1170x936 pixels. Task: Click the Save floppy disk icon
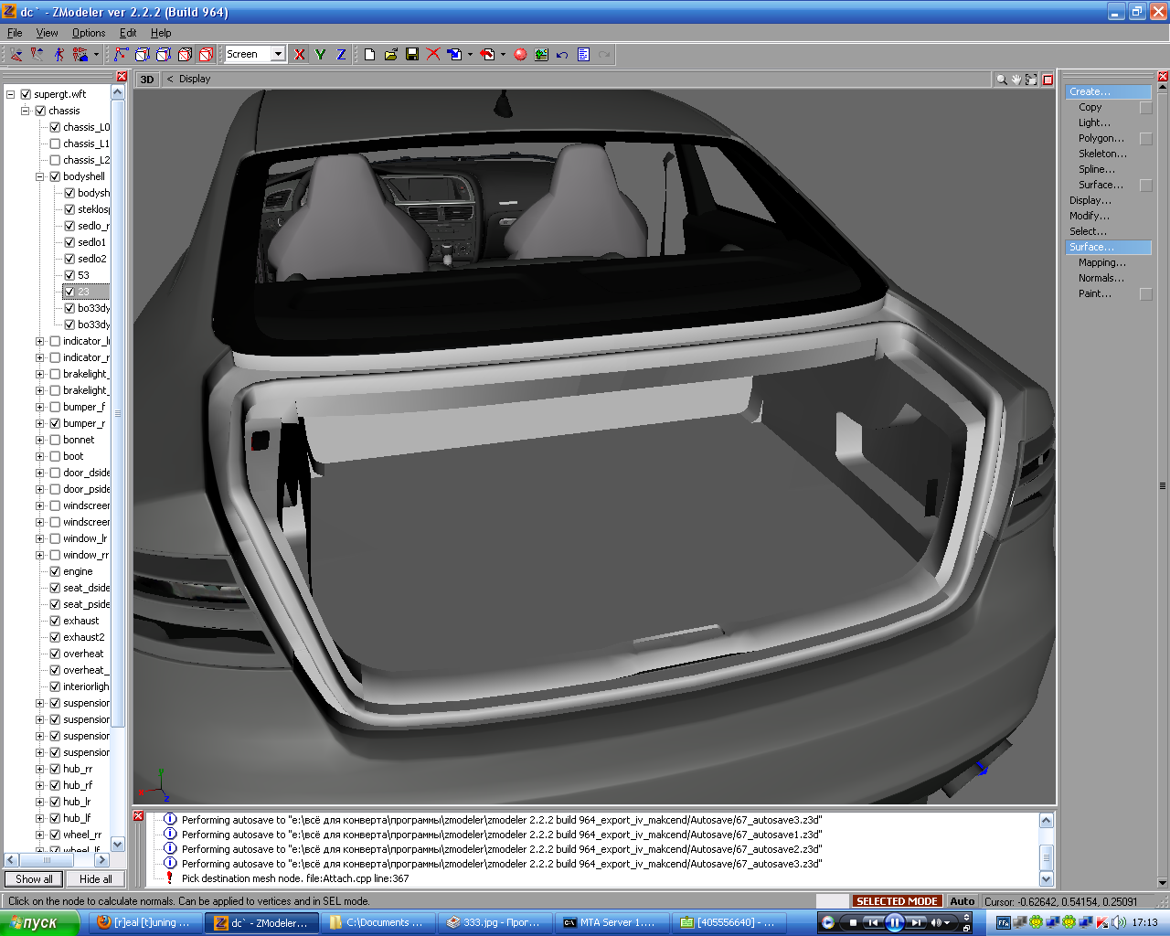412,55
